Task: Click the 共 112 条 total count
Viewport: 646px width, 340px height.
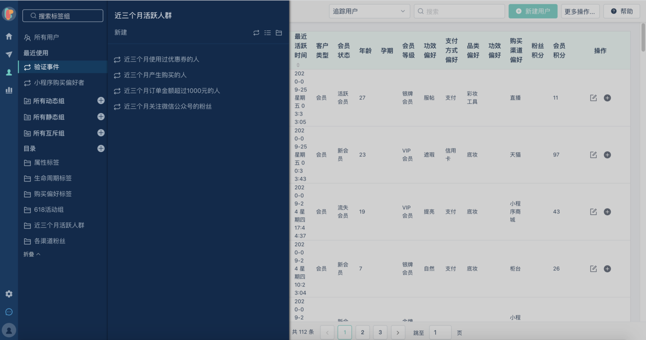Action: (x=303, y=332)
